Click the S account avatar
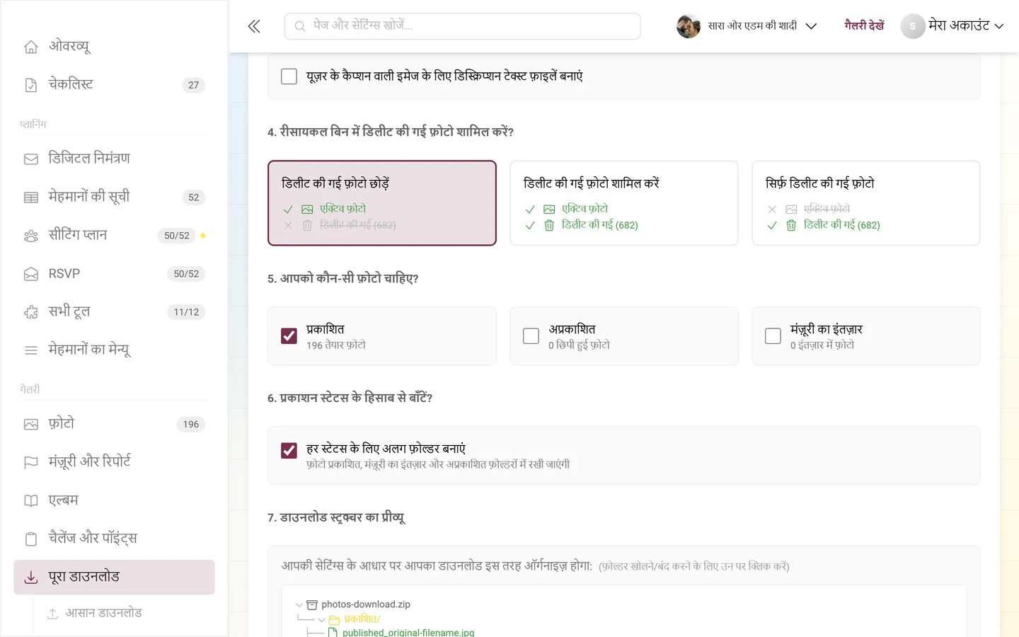The image size is (1019, 637). (913, 26)
